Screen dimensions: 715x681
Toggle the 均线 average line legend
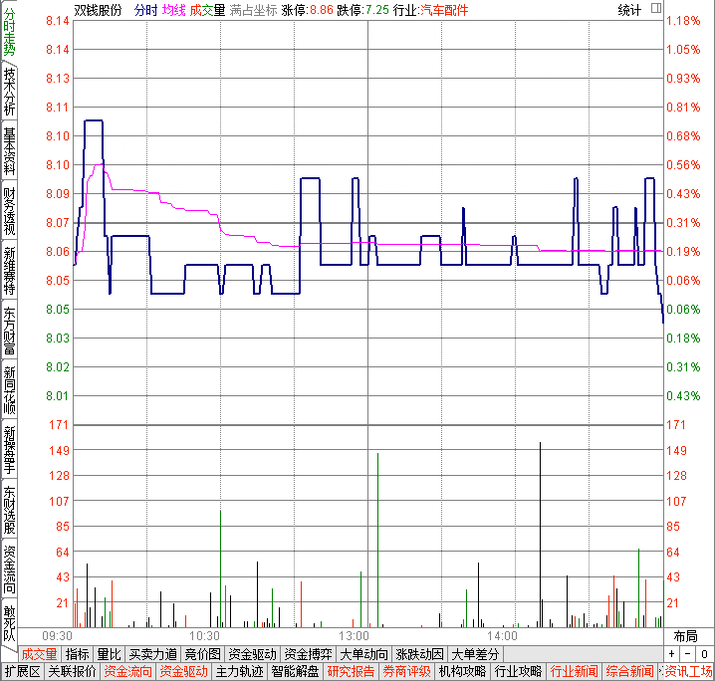[x=173, y=10]
